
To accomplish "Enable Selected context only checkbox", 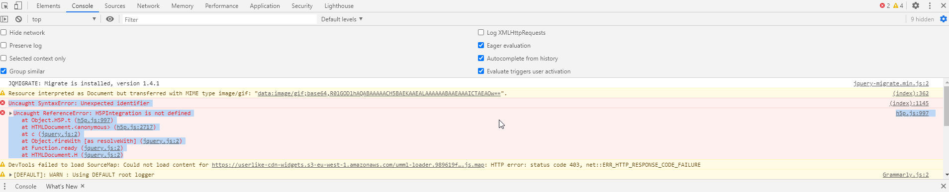I will click(3, 58).
